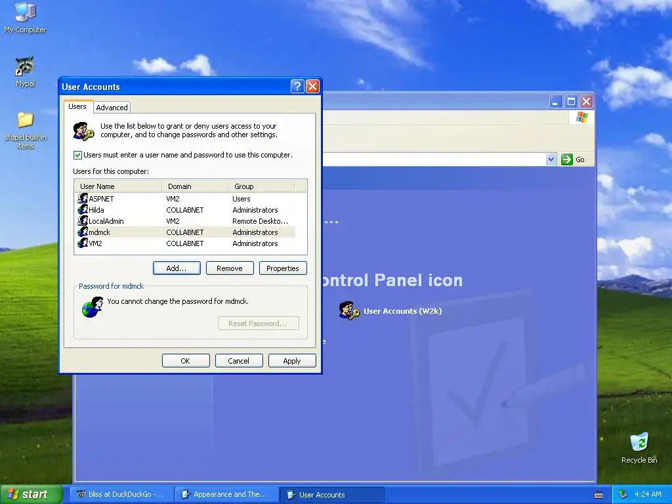672x504 pixels.
Task: Click the Cancel button
Action: pos(239,361)
